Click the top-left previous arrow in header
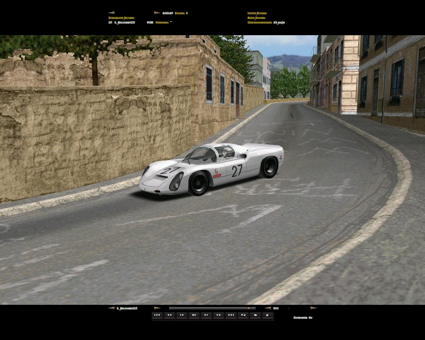 click(111, 13)
